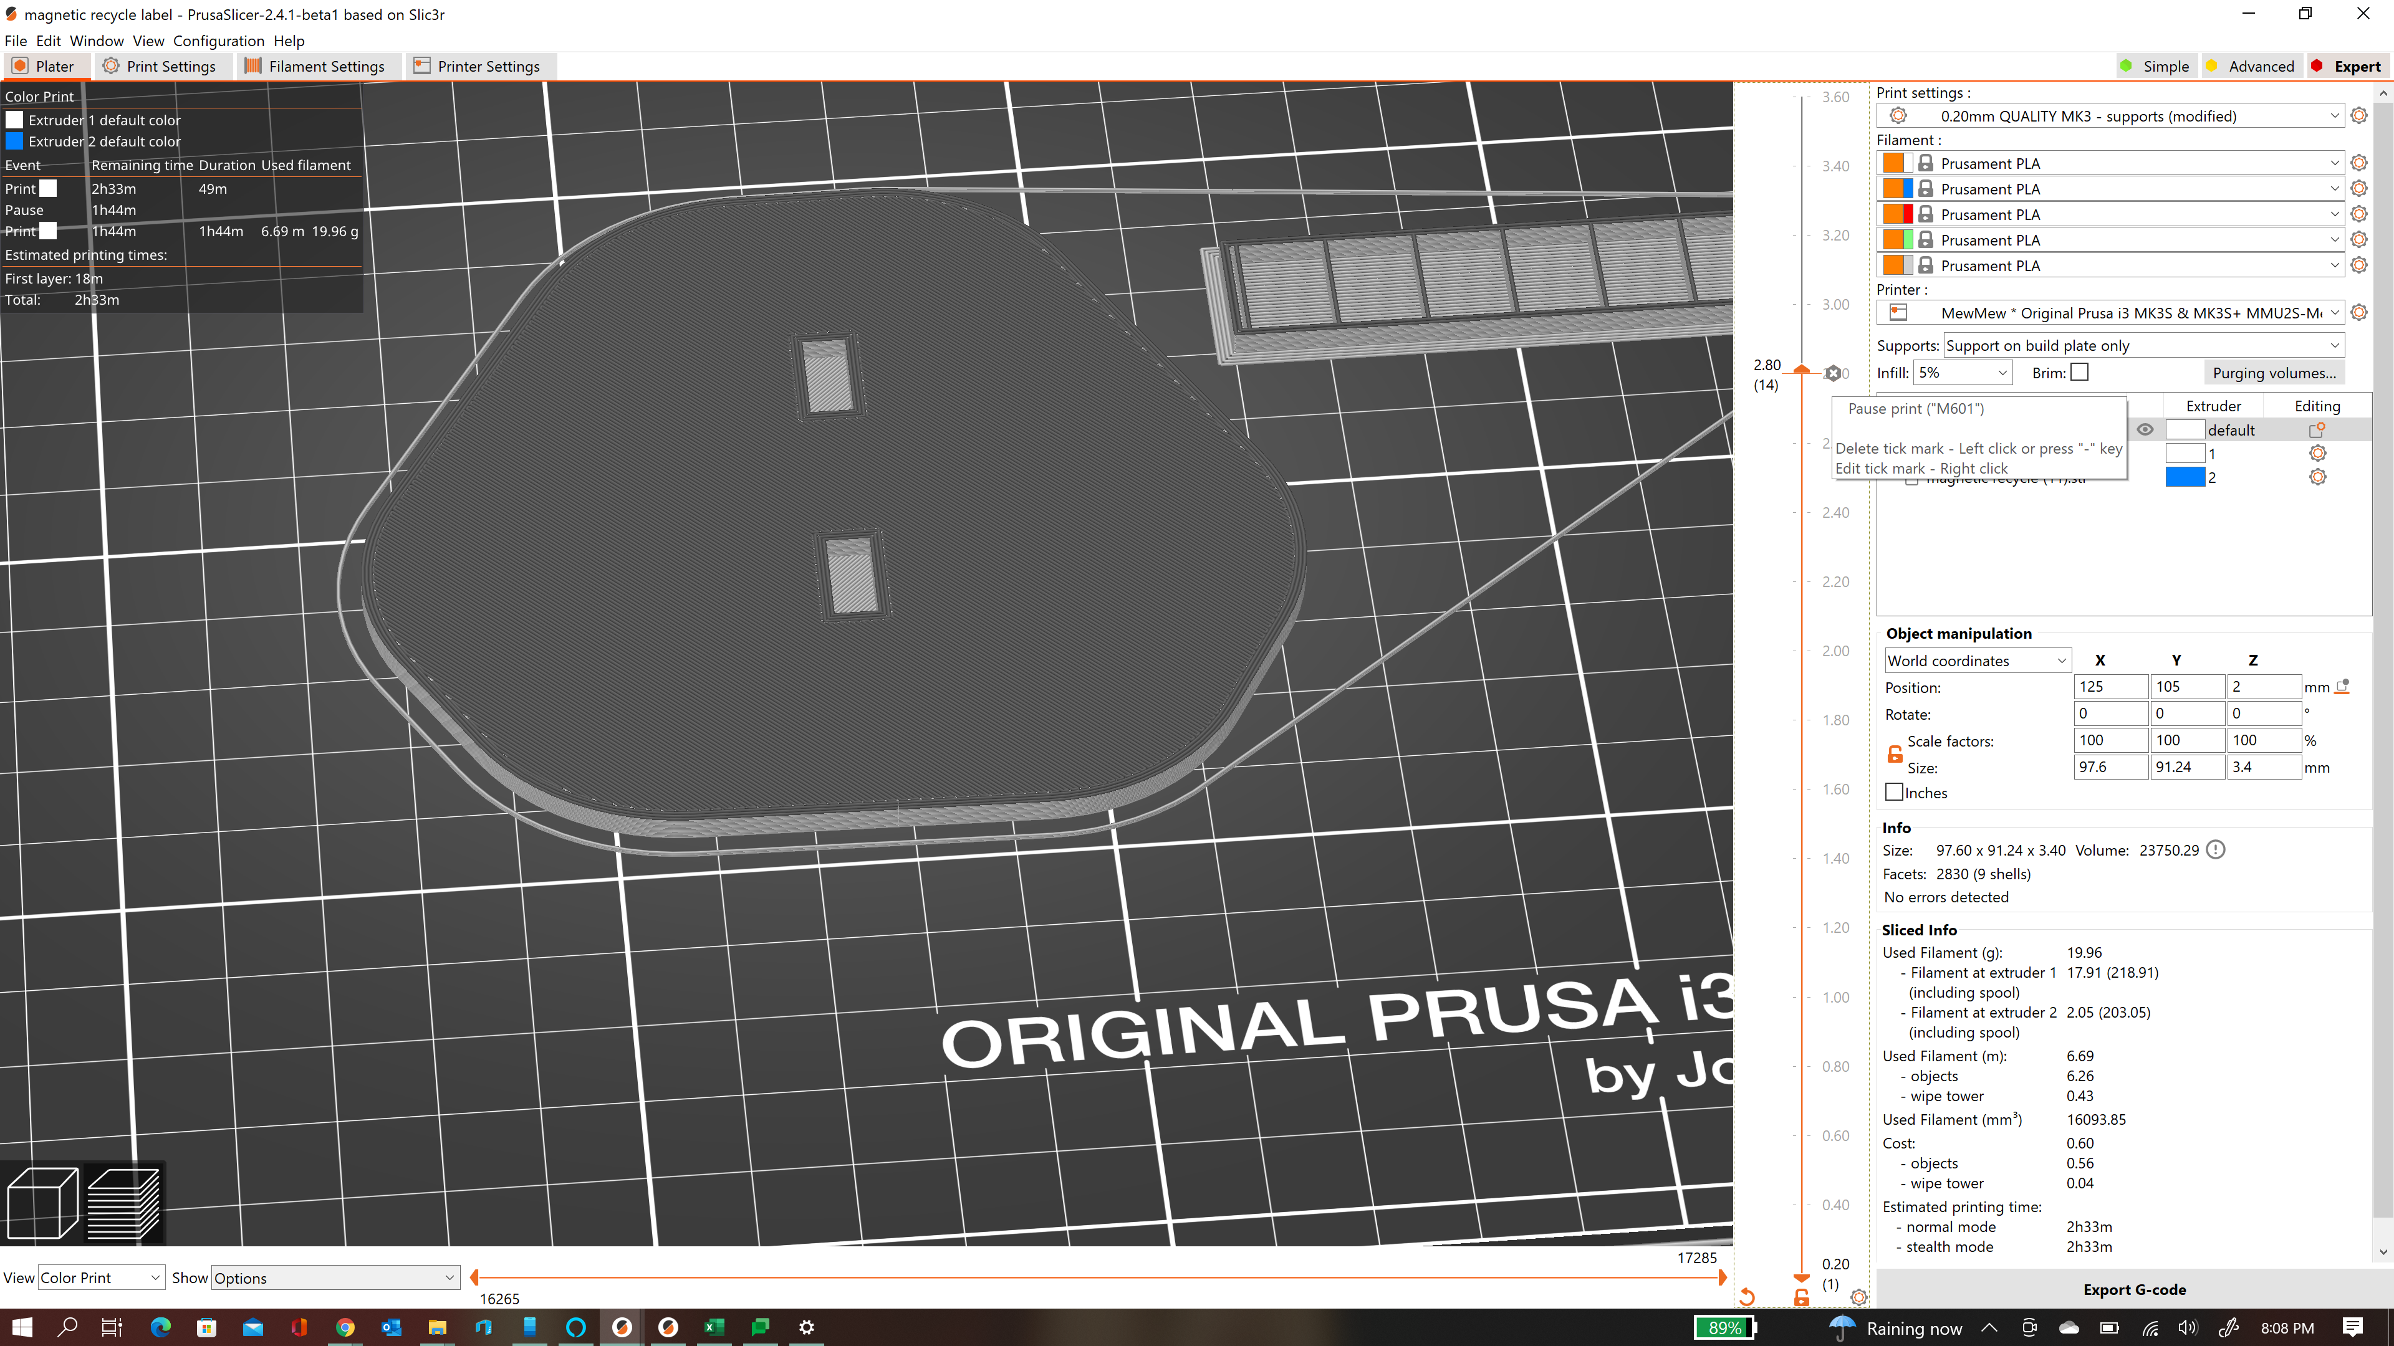Image resolution: width=2394 pixels, height=1346 pixels.
Task: Open the Configuration menu
Action: pyautogui.click(x=218, y=41)
